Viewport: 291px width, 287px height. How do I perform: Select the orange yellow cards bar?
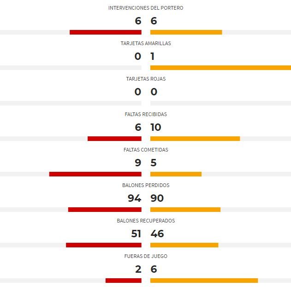pyautogui.click(x=220, y=68)
